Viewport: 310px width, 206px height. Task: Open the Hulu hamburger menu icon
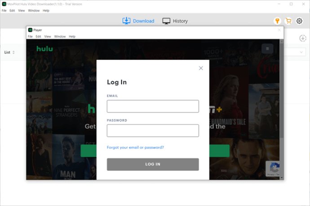pos(267,49)
